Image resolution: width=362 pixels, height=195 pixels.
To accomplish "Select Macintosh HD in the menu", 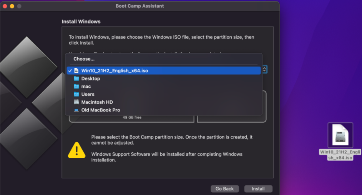I will click(164, 102).
